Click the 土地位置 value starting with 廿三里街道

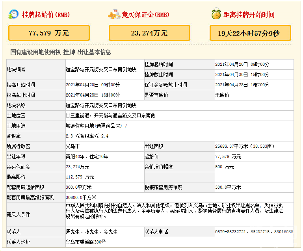click(x=111, y=115)
